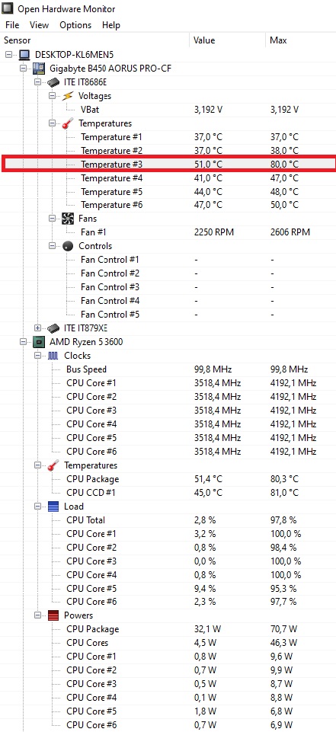Expand the ITE IT879XE node

coord(38,328)
